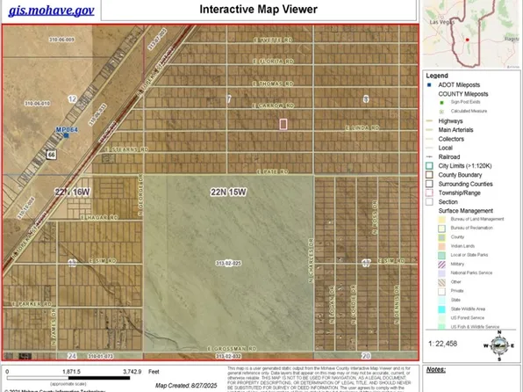Click the State Wildlife Area cyan swatch

pos(441,309)
